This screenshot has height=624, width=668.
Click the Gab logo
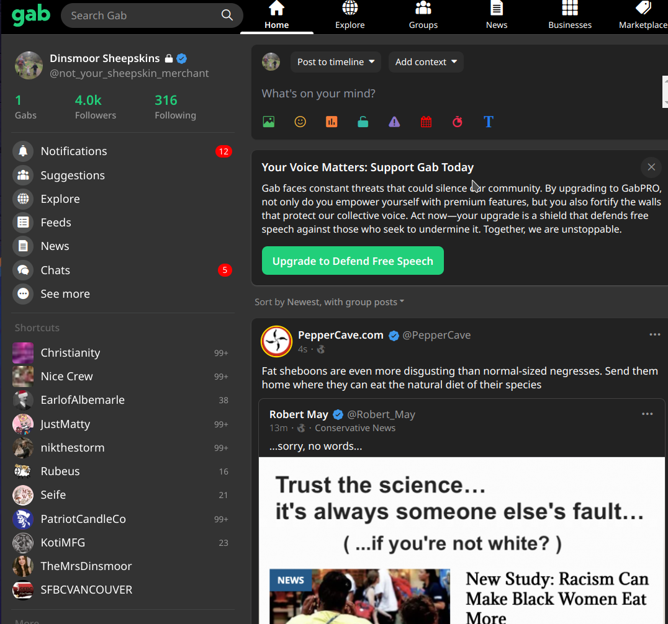tap(30, 16)
